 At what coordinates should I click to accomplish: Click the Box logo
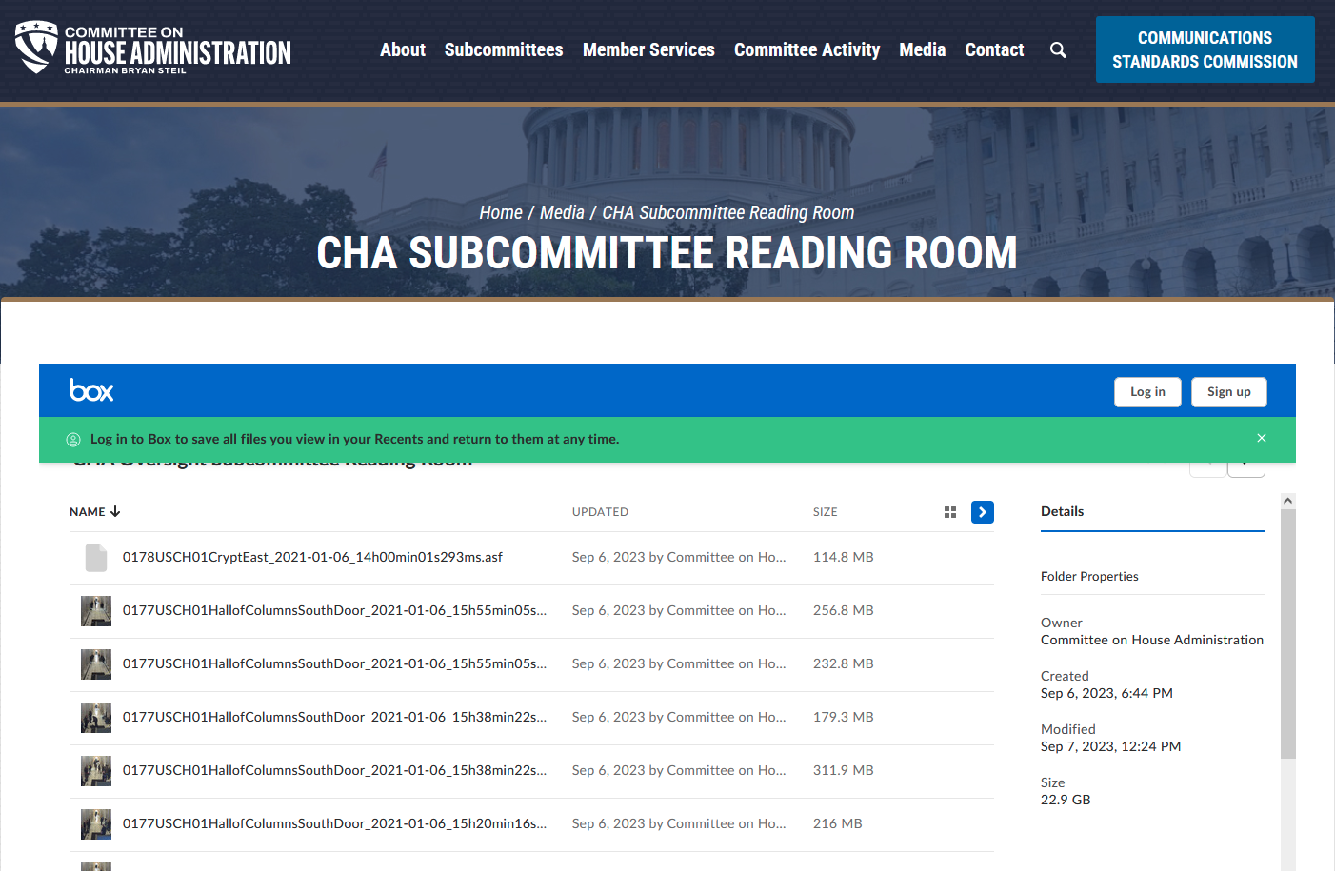click(x=91, y=390)
